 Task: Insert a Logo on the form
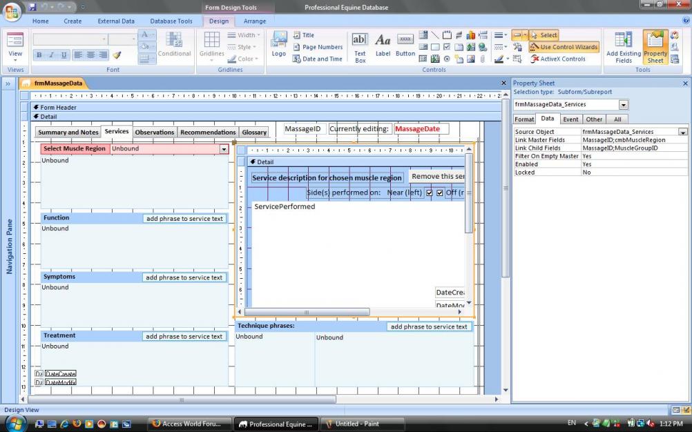278,44
